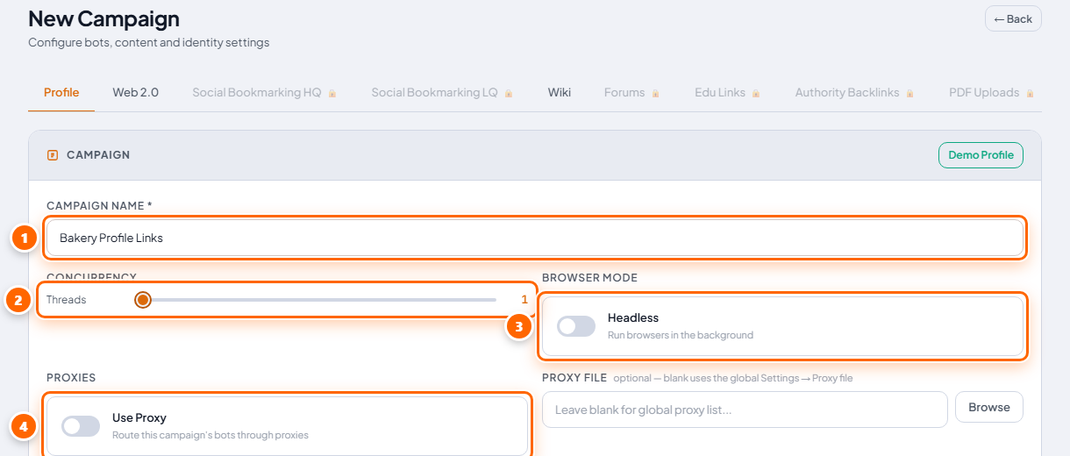Enable the Use Proxy switch
This screenshot has width=1070, height=456.
click(x=81, y=426)
